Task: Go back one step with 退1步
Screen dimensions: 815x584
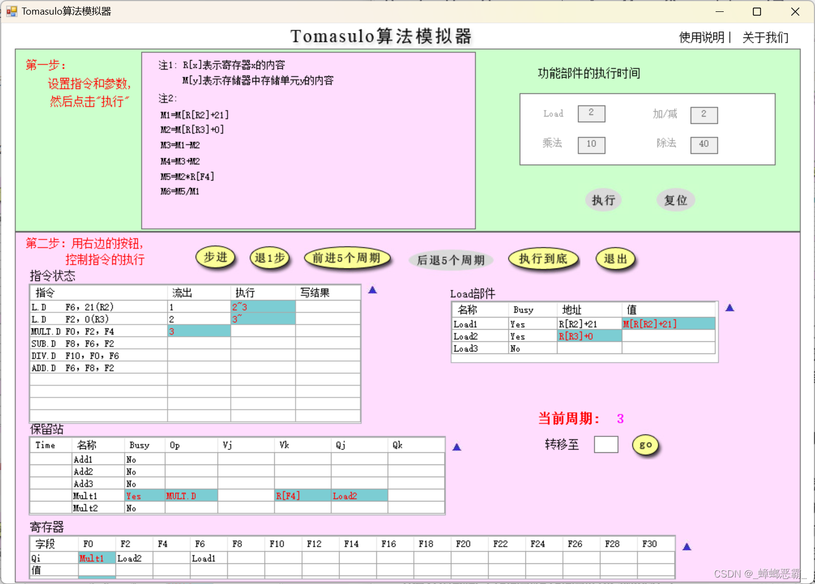Action: [x=270, y=258]
